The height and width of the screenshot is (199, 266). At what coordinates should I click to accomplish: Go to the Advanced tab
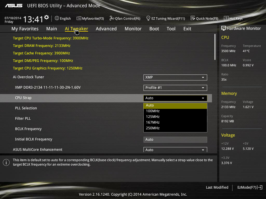(x=106, y=29)
